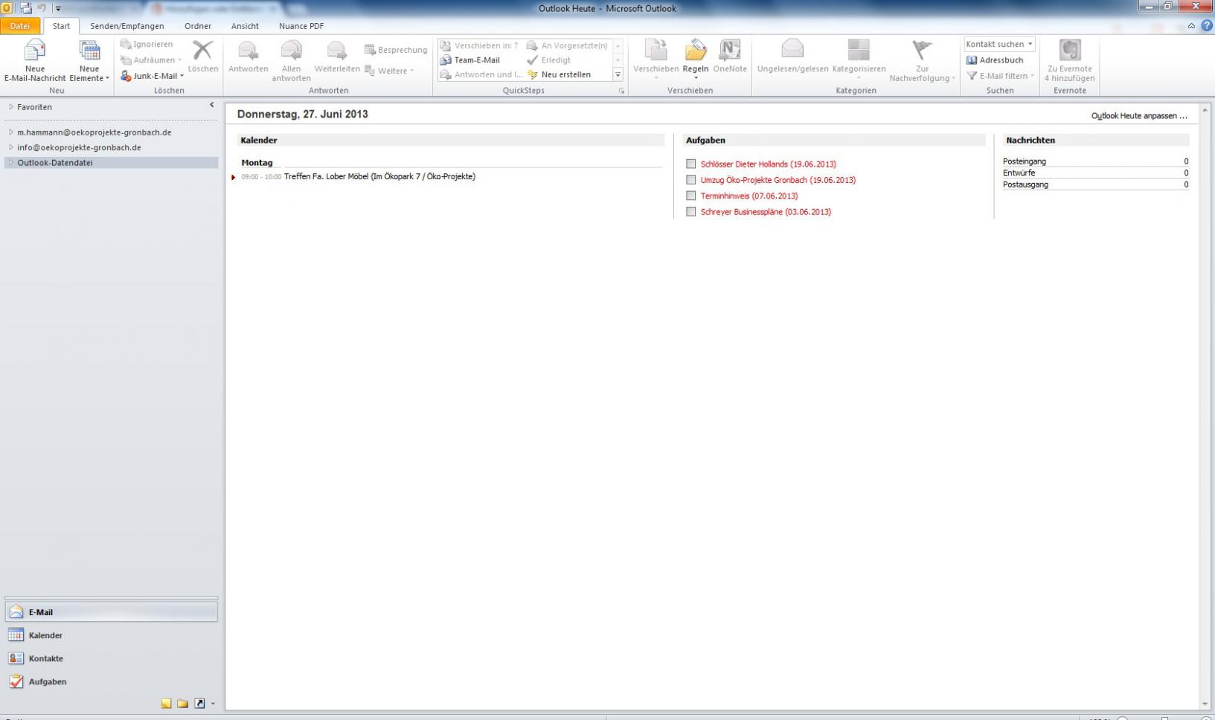Screen dimensions: 1215x720
Task: Open the Posteingang link
Action: (x=1025, y=161)
